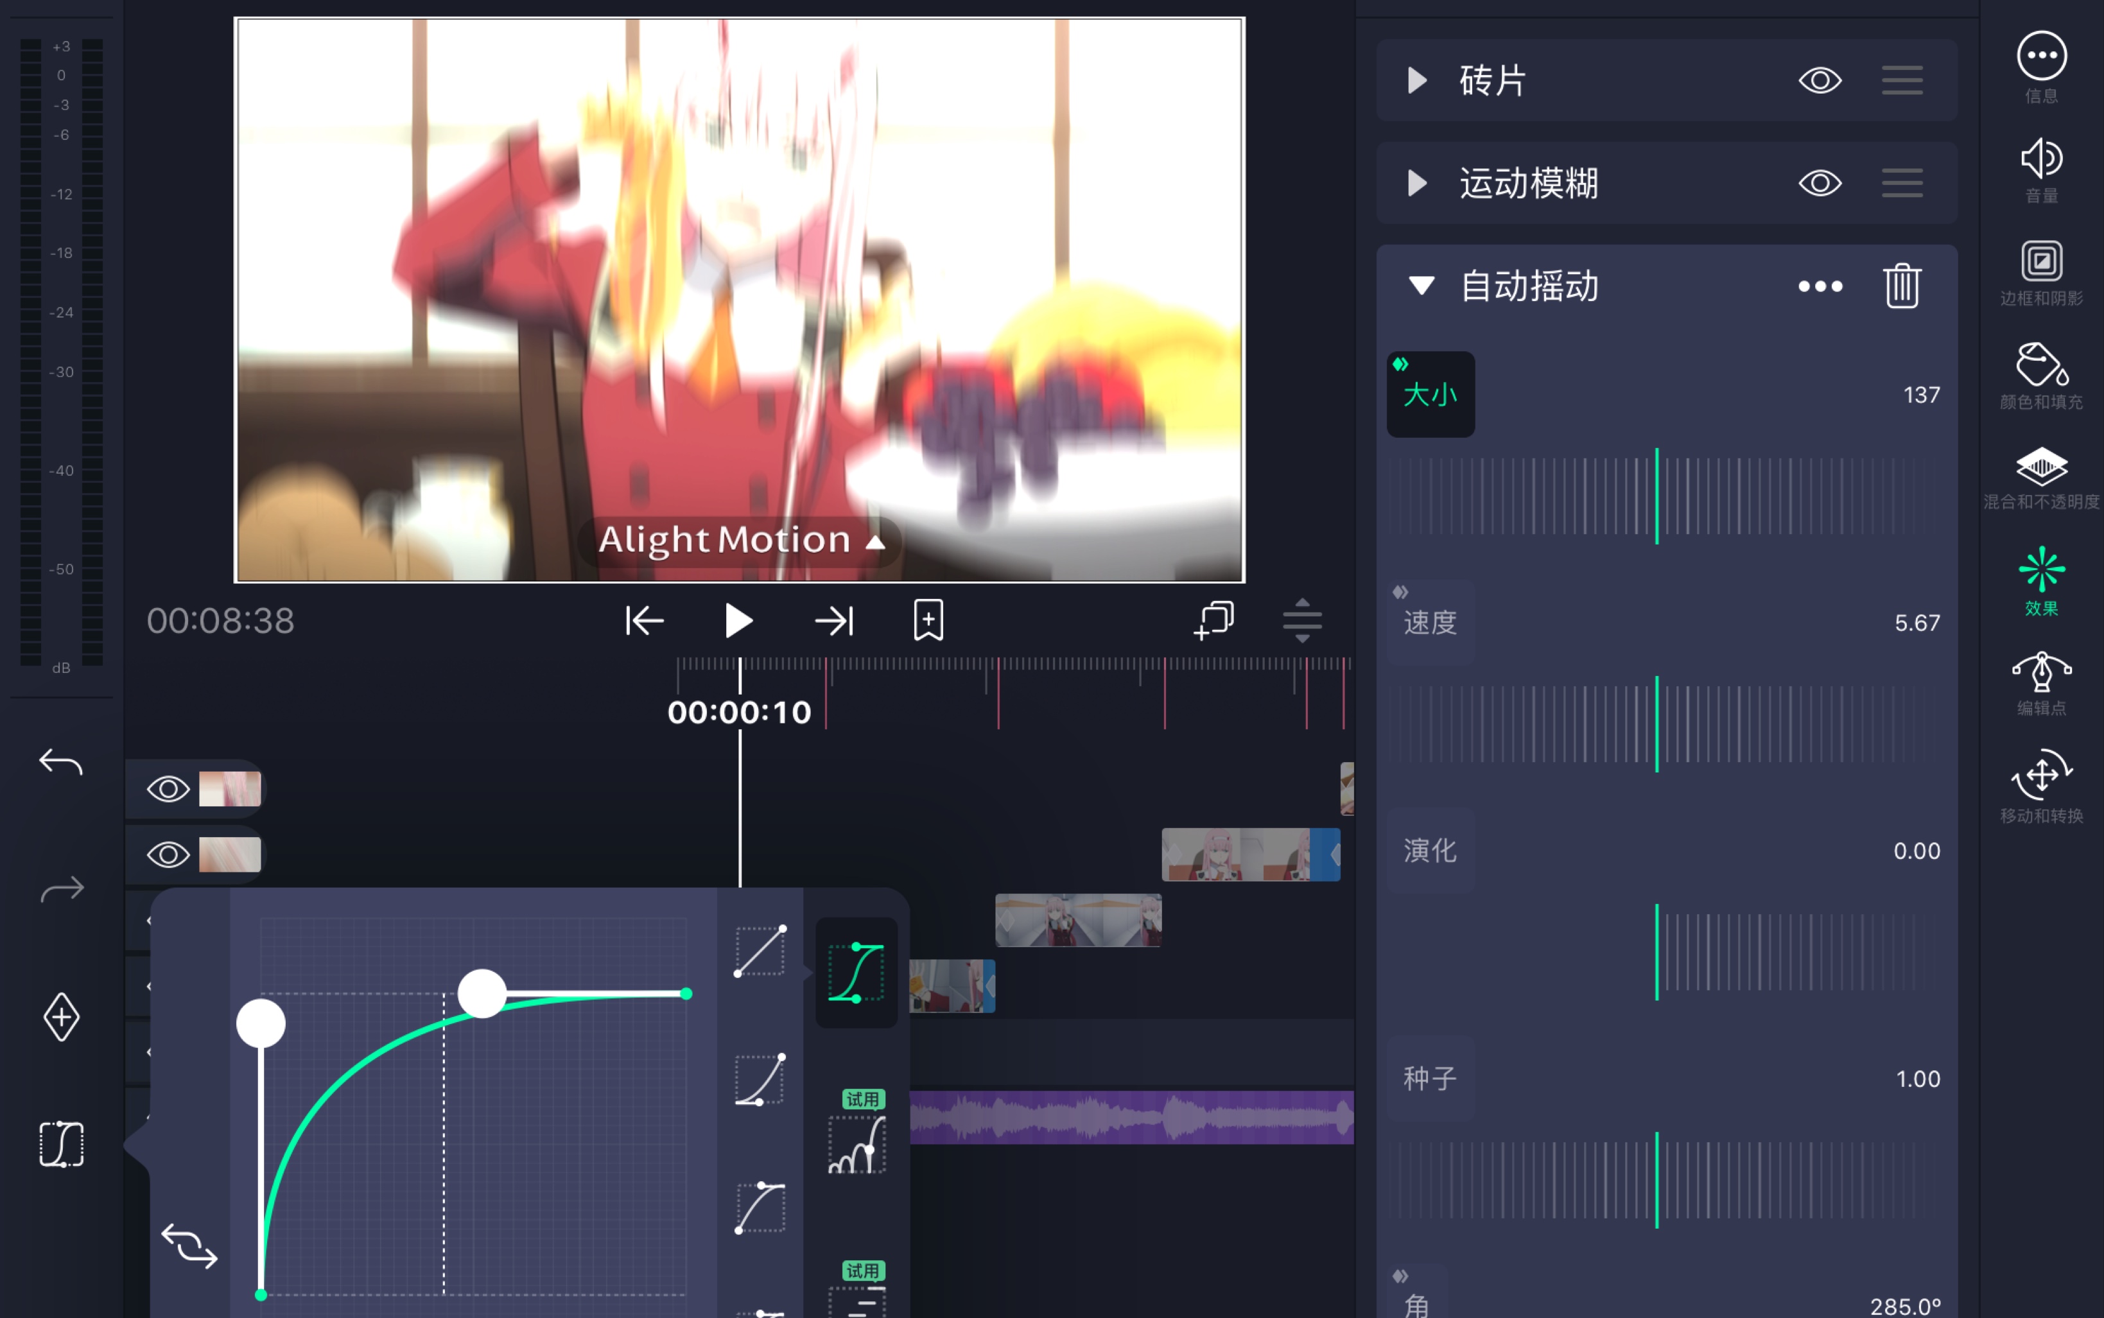This screenshot has width=2104, height=1318.
Task: Toggle keyframe diamond for 大小 parameter
Action: [x=1400, y=363]
